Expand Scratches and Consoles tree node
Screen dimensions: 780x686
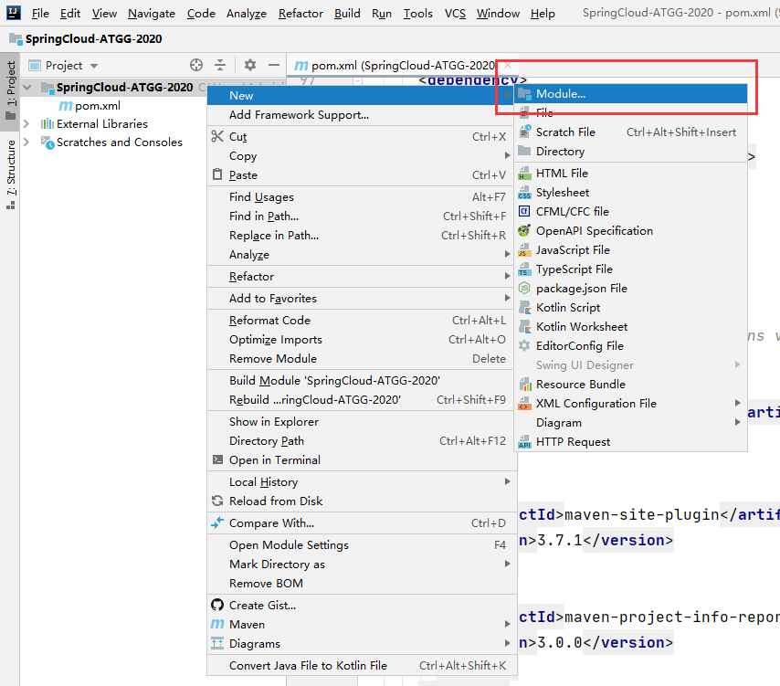click(x=26, y=142)
